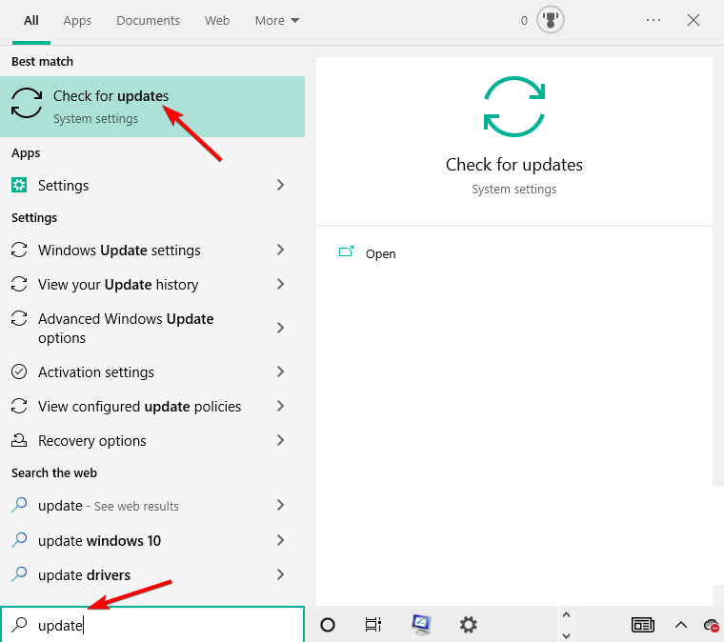Open View configured update policies result

152,406
